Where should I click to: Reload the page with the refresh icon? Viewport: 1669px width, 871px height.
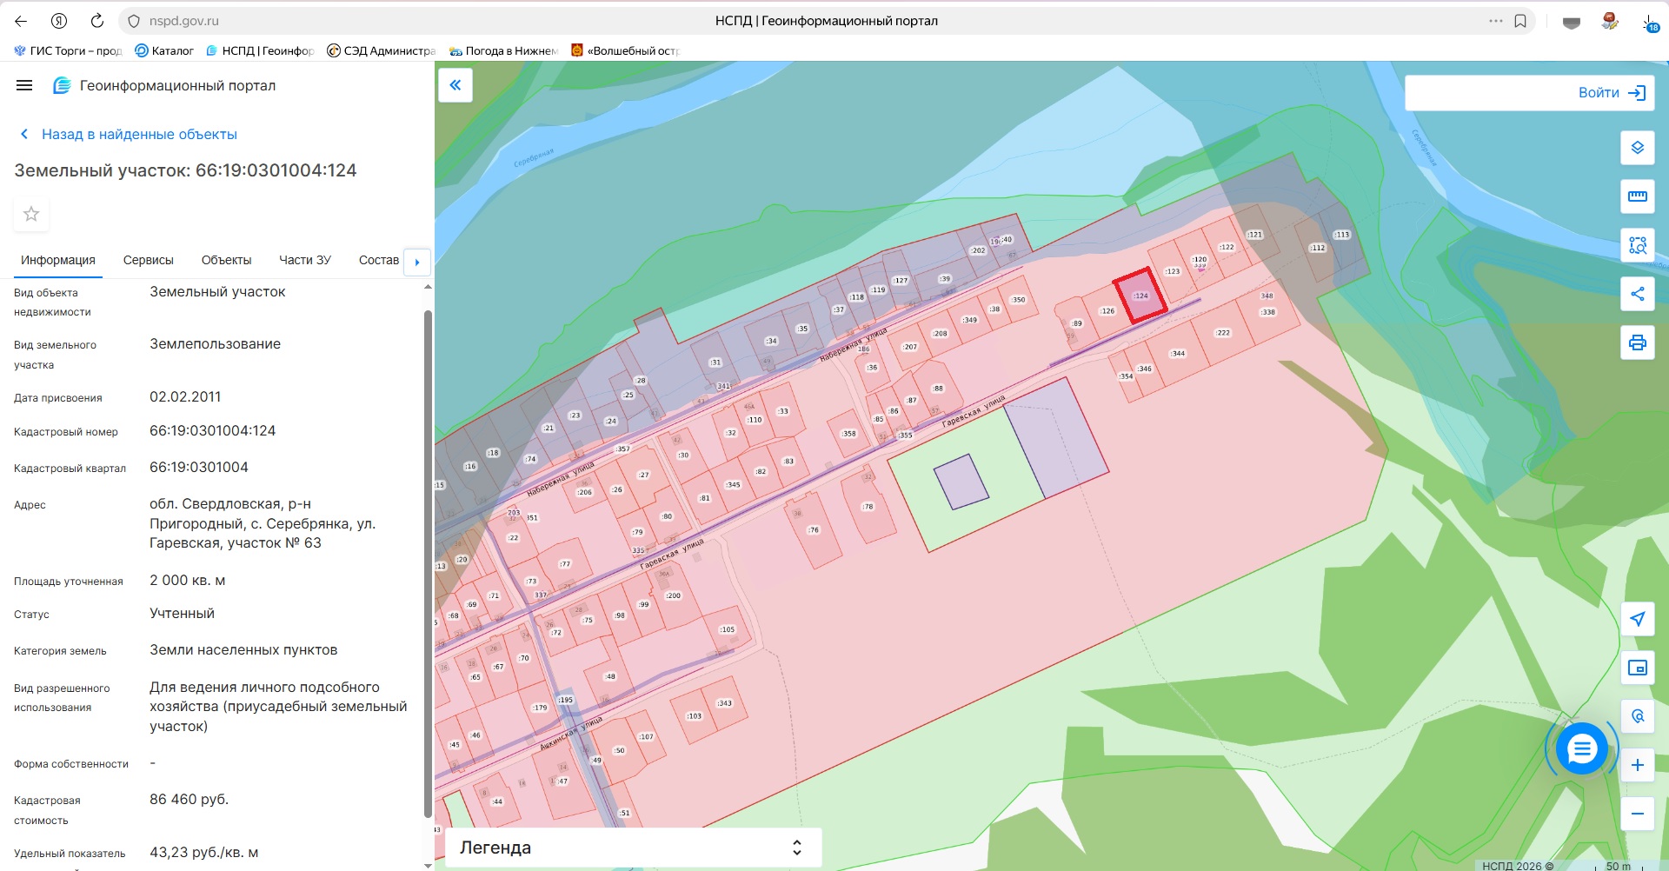(97, 21)
